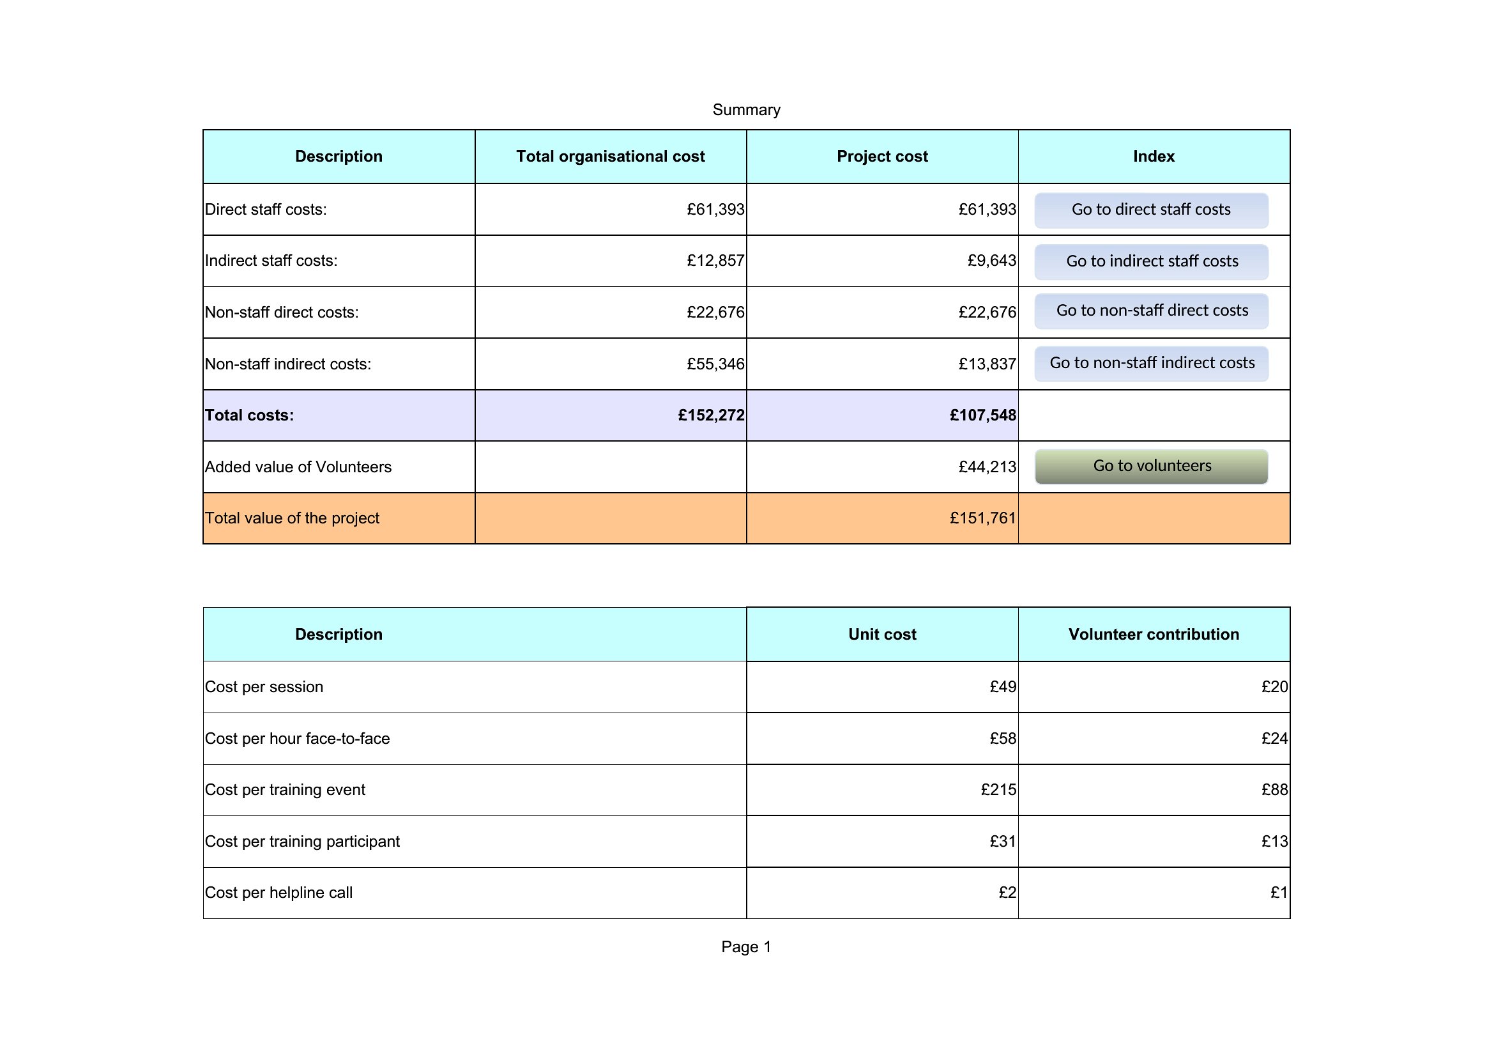Image resolution: width=1494 pixels, height=1057 pixels.
Task: Click the 'Summary' page title
Action: [746, 110]
